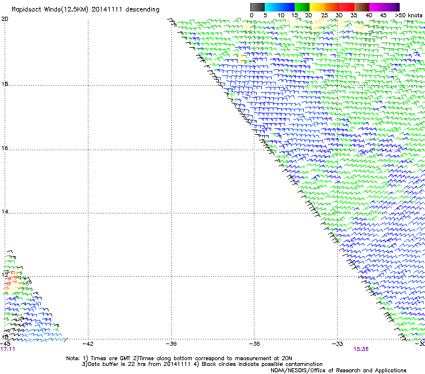Click the red 30-35 knots color band
The image size is (425, 374).
347,7
